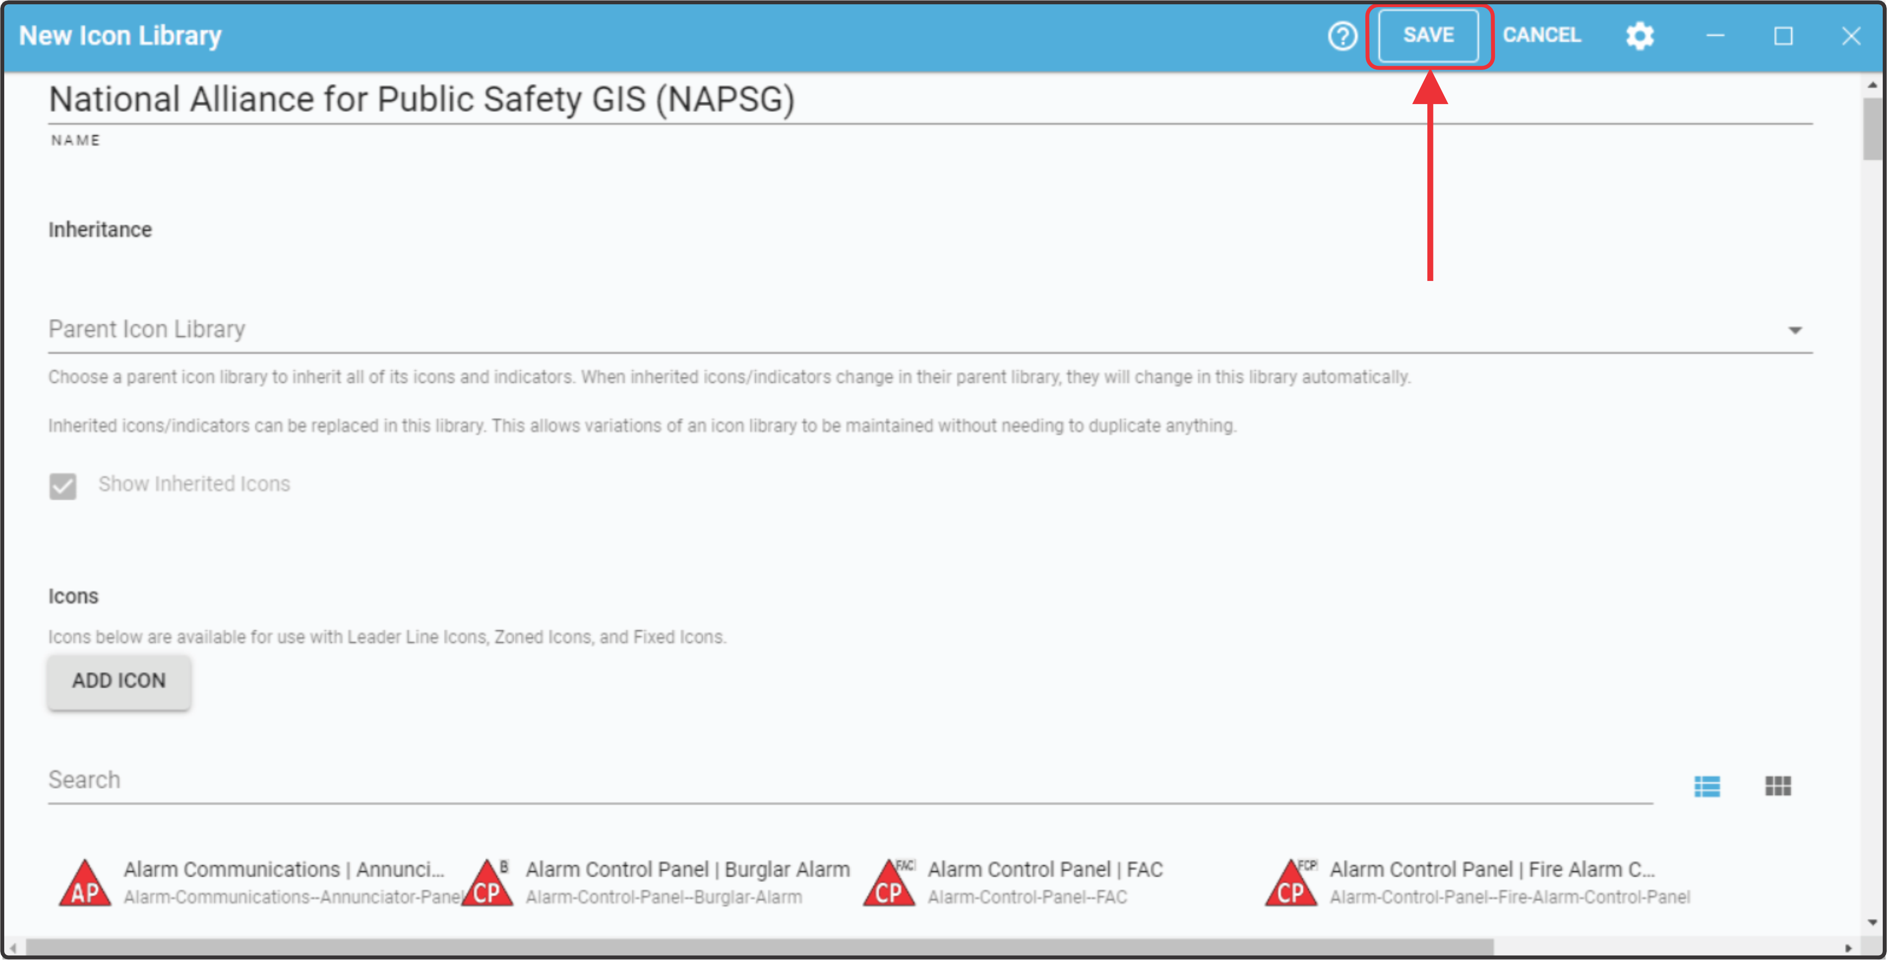Save the new icon library
The width and height of the screenshot is (1887, 960).
pos(1428,35)
